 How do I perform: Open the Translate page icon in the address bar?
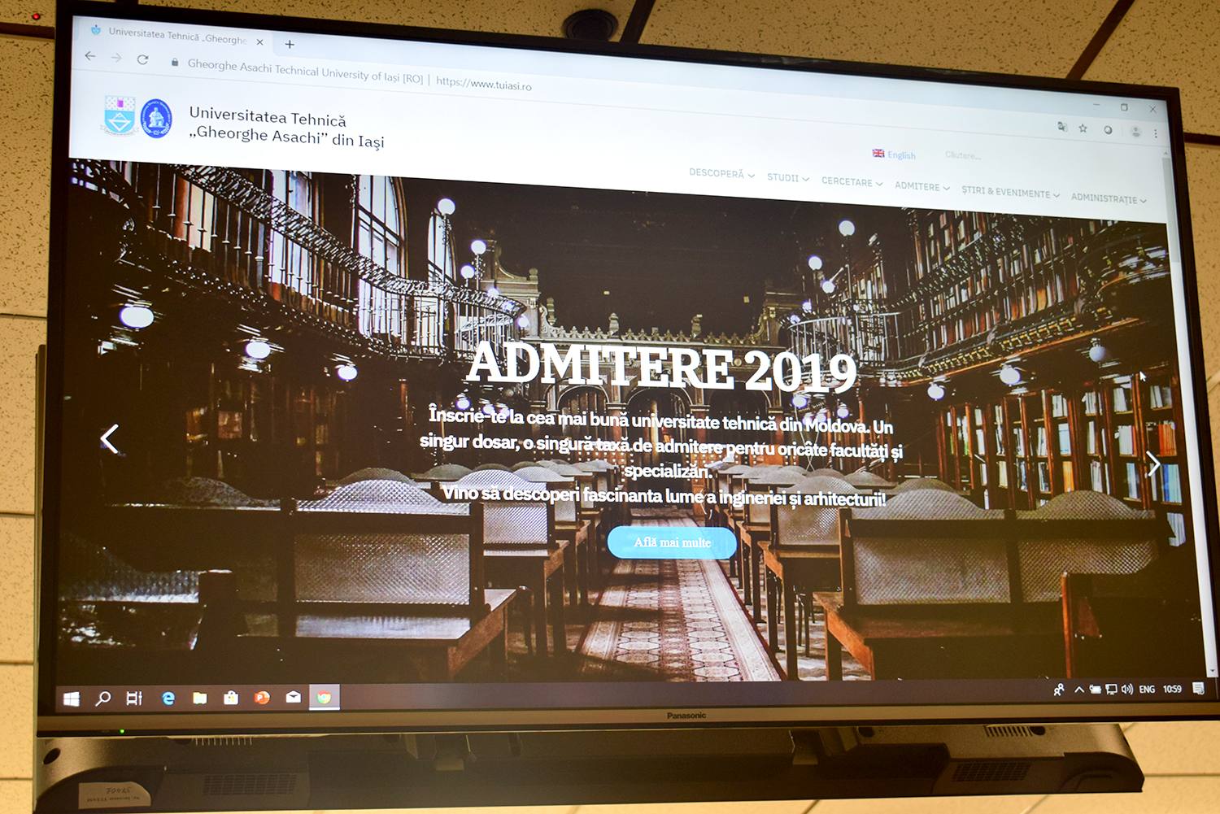[x=1061, y=126]
